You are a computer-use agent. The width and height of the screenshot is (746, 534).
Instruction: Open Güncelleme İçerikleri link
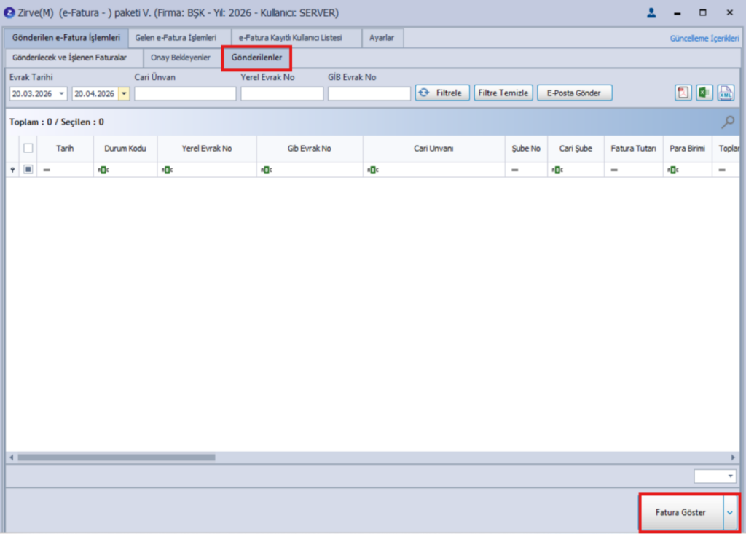pos(704,38)
